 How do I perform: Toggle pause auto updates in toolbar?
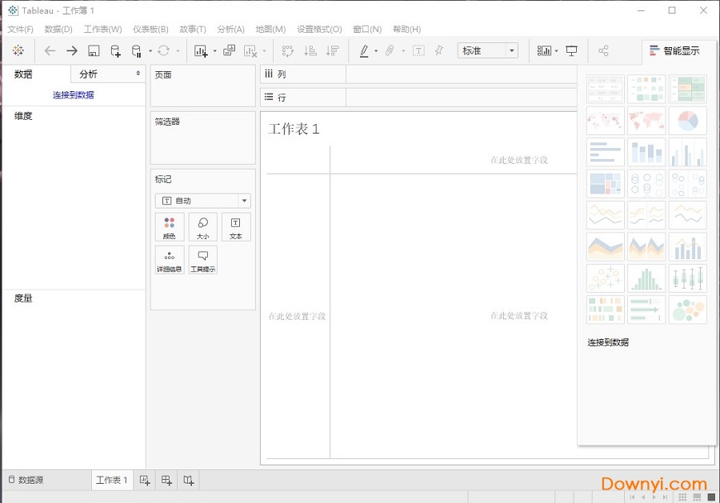pyautogui.click(x=136, y=50)
